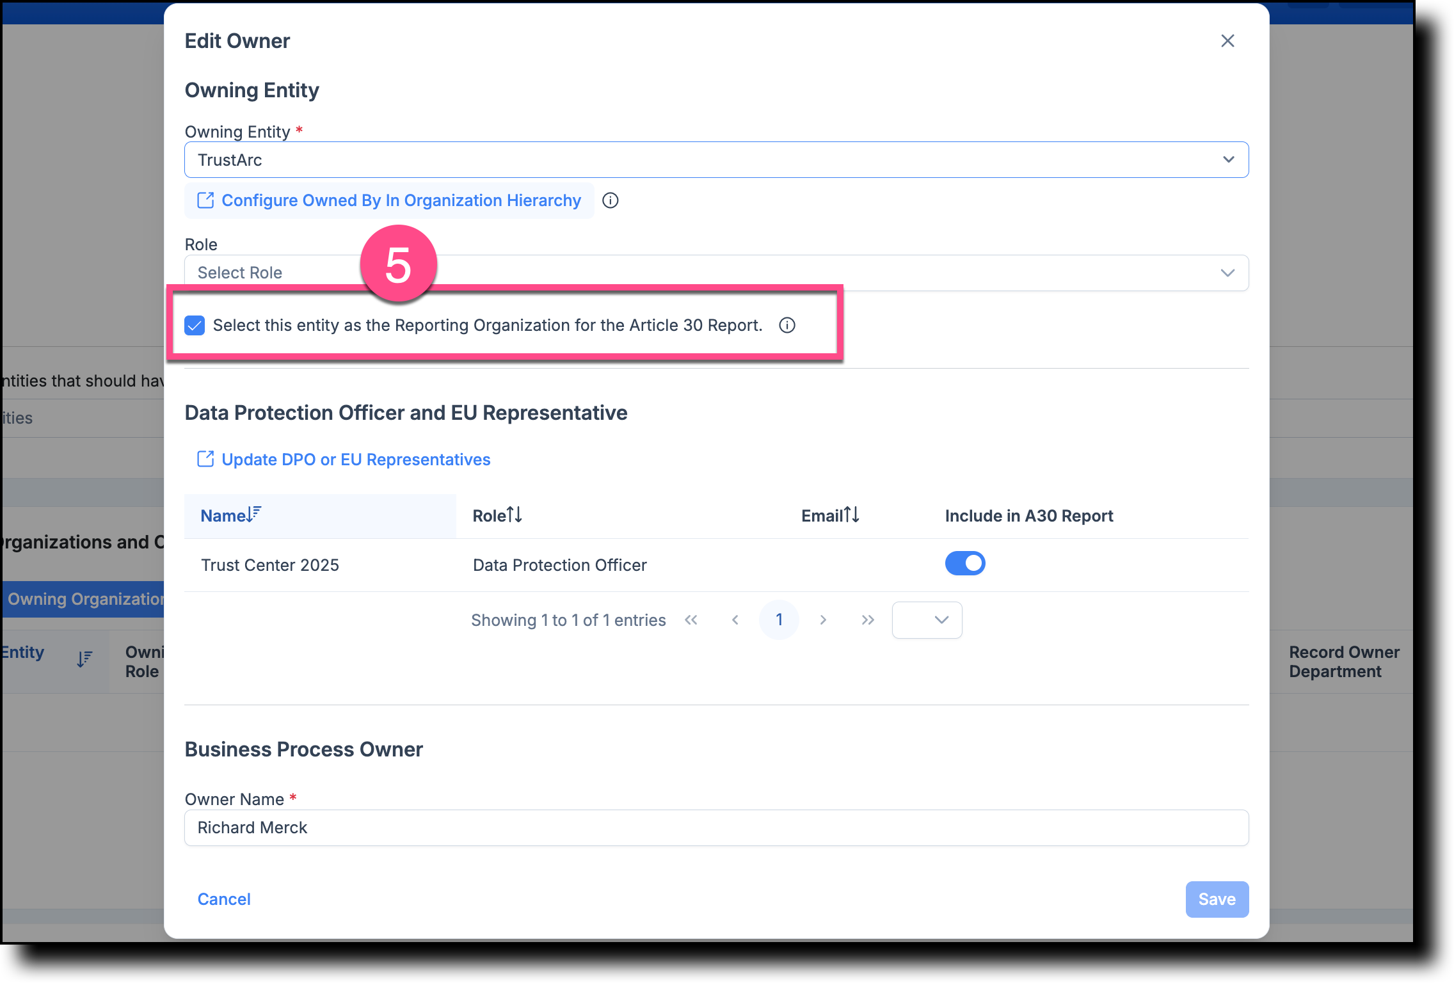
Task: Click the external-link icon on Configure Owned By
Action: click(x=205, y=200)
